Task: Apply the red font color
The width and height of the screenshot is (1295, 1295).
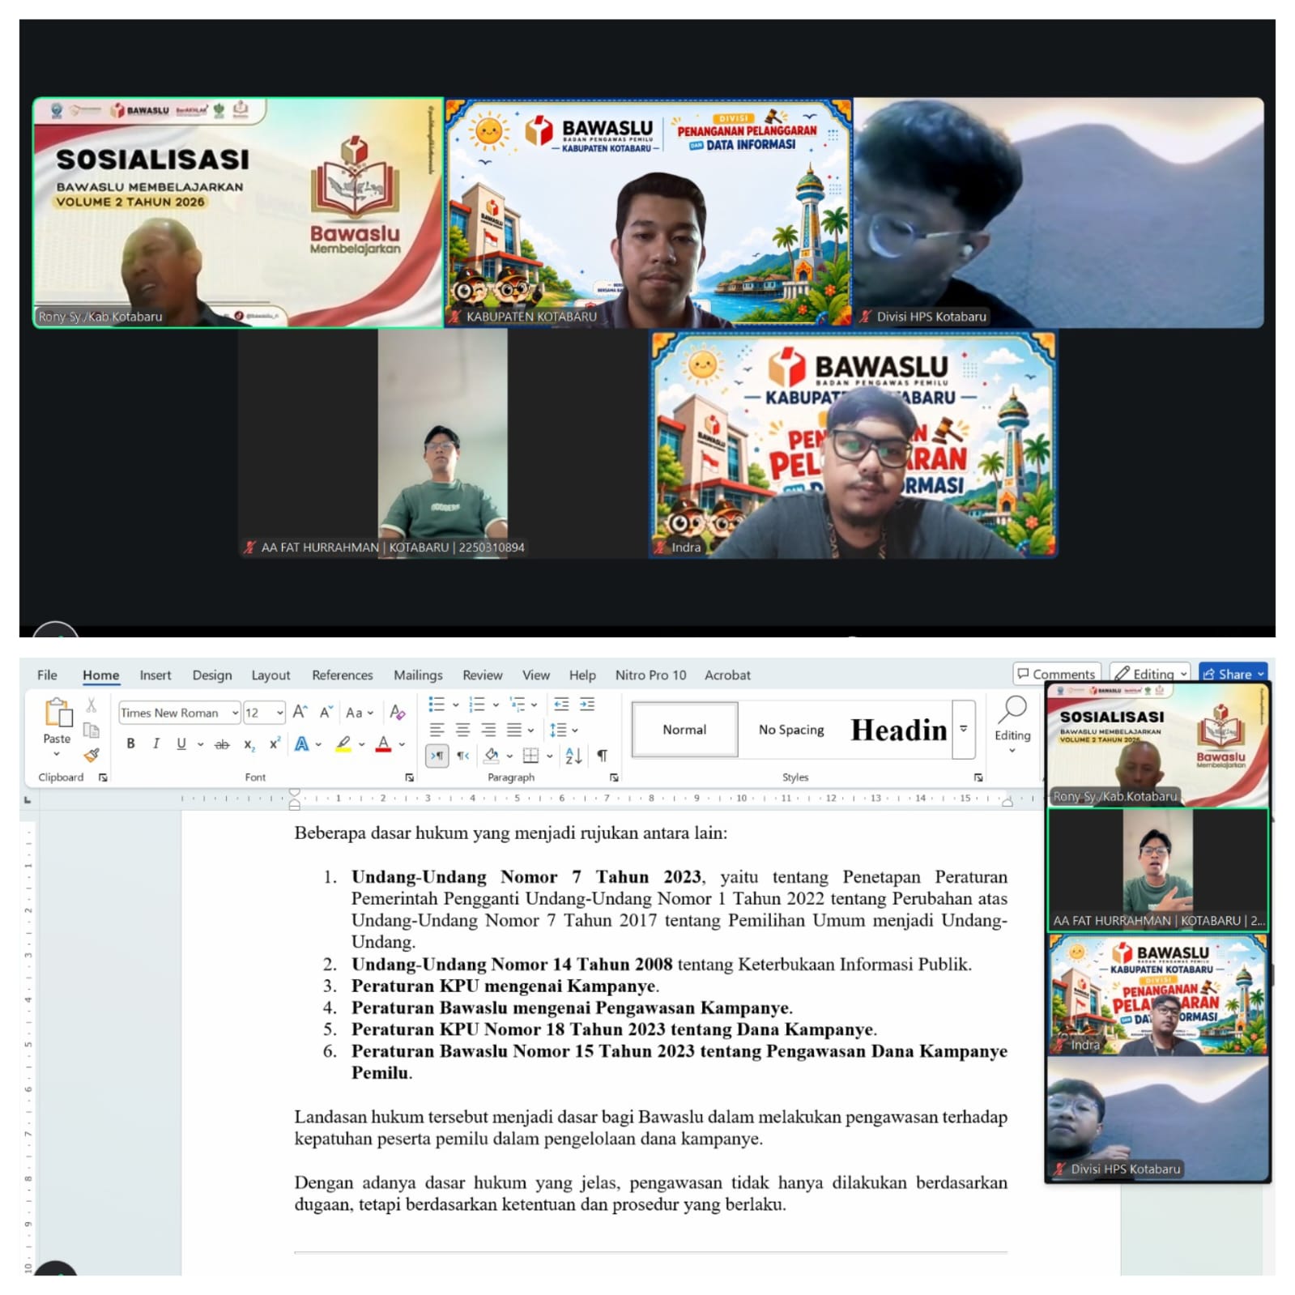Action: (384, 743)
